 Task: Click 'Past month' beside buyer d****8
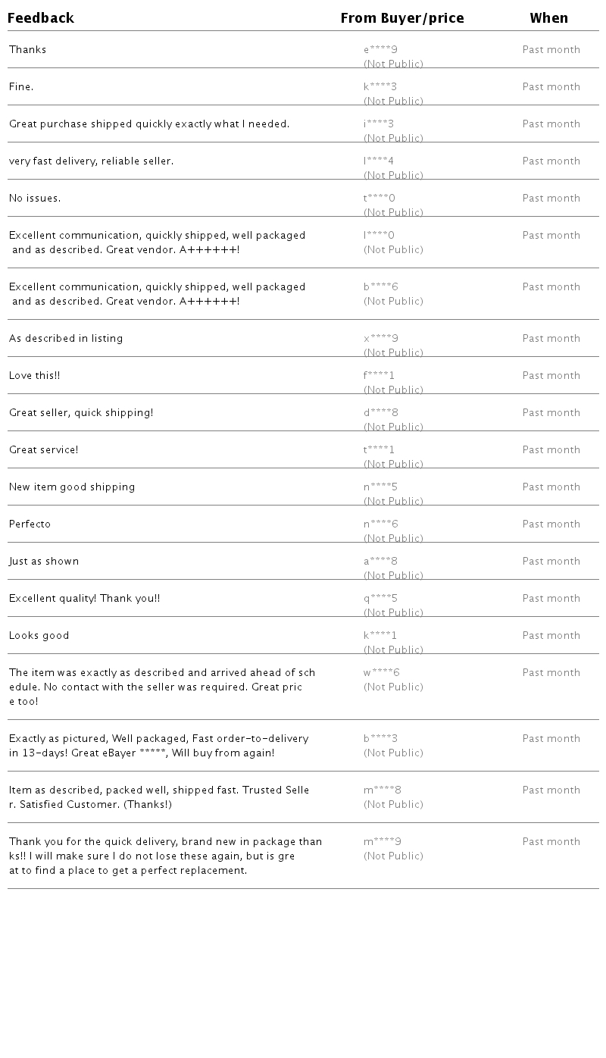[x=551, y=413]
